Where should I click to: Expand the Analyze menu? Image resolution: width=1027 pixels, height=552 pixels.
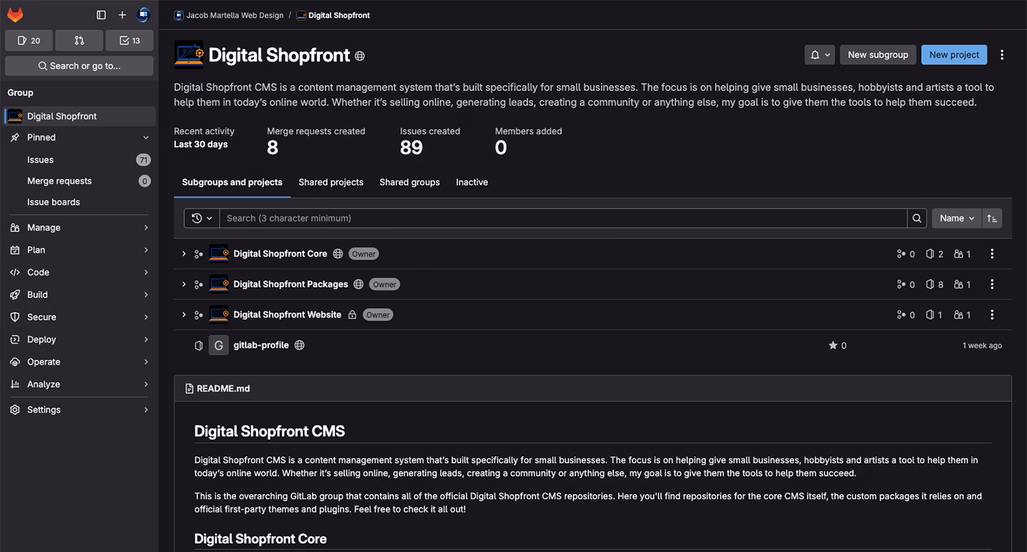pos(79,384)
